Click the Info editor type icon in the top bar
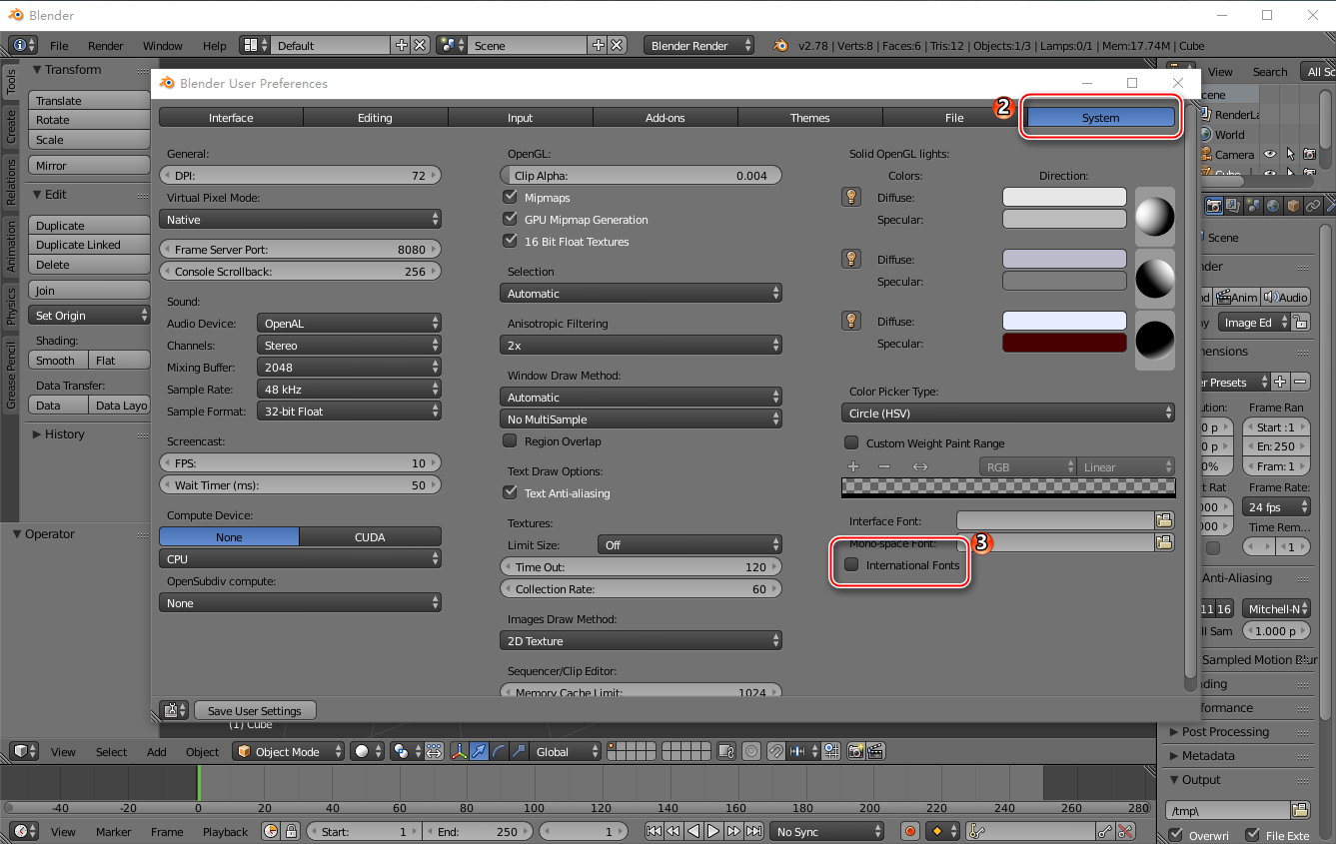 pyautogui.click(x=24, y=45)
